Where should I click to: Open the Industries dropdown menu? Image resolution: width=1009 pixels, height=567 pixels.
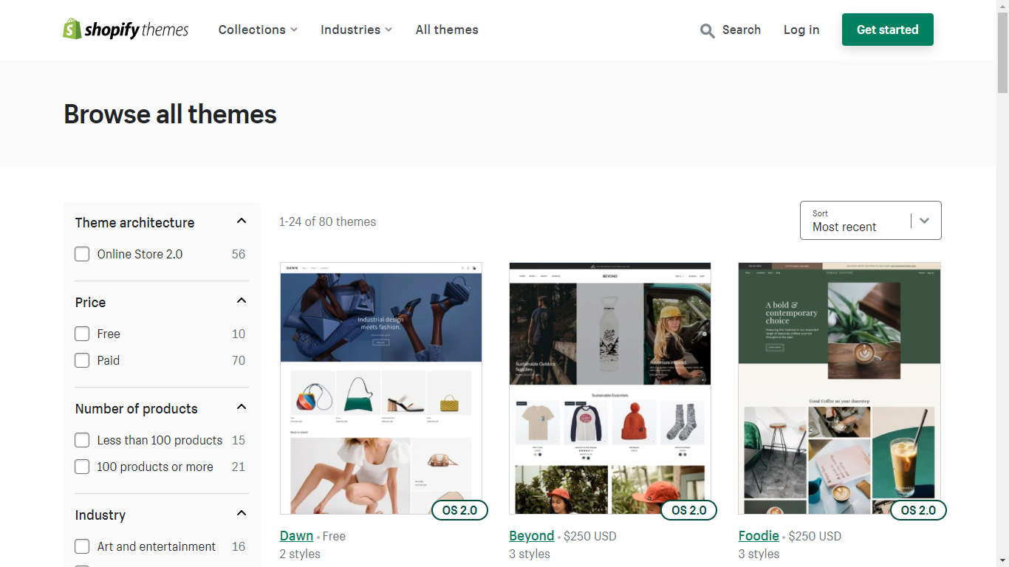coord(356,30)
